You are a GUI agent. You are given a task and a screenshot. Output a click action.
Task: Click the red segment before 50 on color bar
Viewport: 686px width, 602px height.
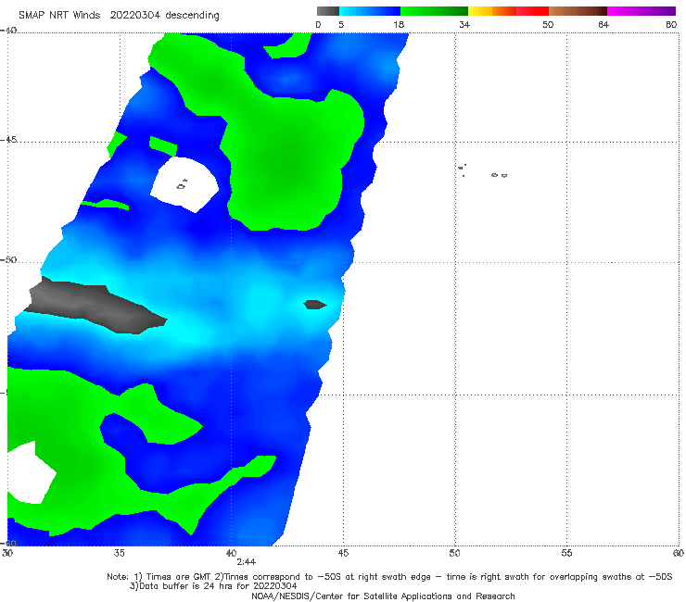(x=532, y=11)
